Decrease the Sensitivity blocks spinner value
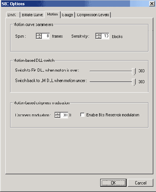 coord(99,37)
